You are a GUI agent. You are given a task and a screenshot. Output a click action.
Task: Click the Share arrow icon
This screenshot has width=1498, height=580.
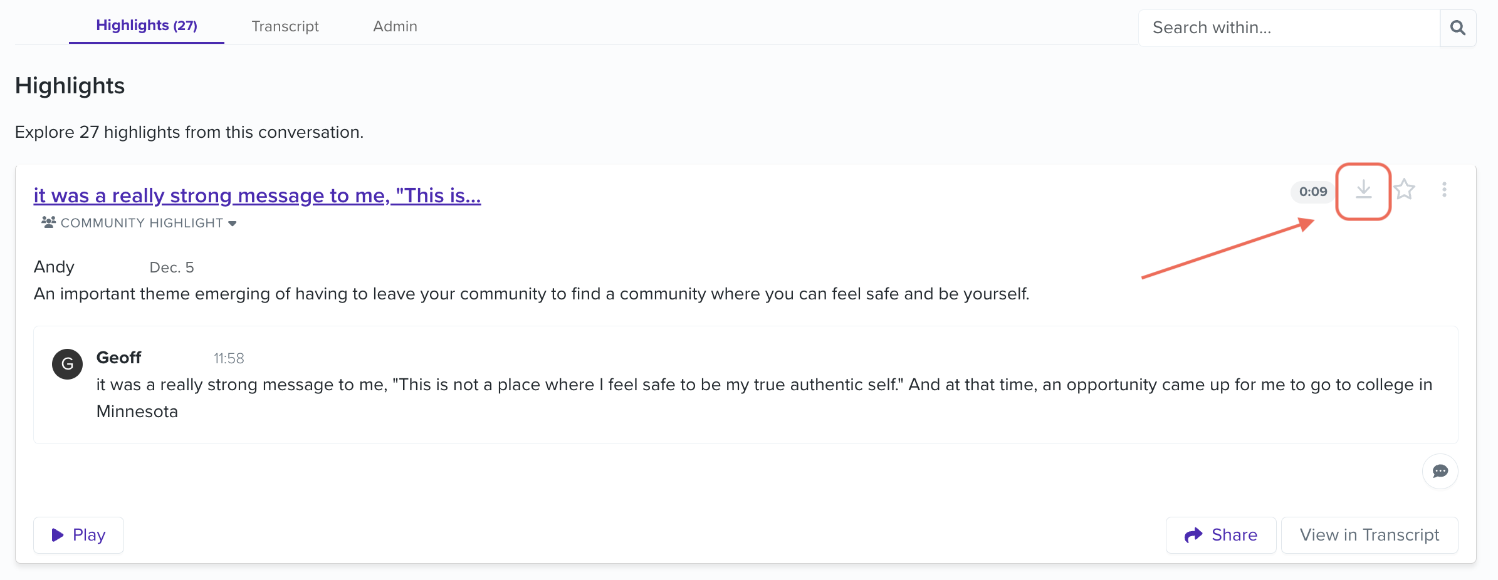pyautogui.click(x=1193, y=535)
